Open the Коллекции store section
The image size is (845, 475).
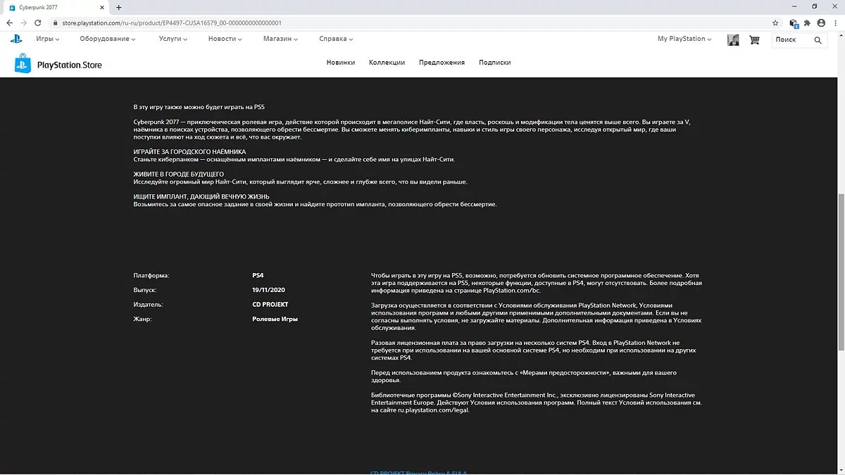tap(387, 63)
